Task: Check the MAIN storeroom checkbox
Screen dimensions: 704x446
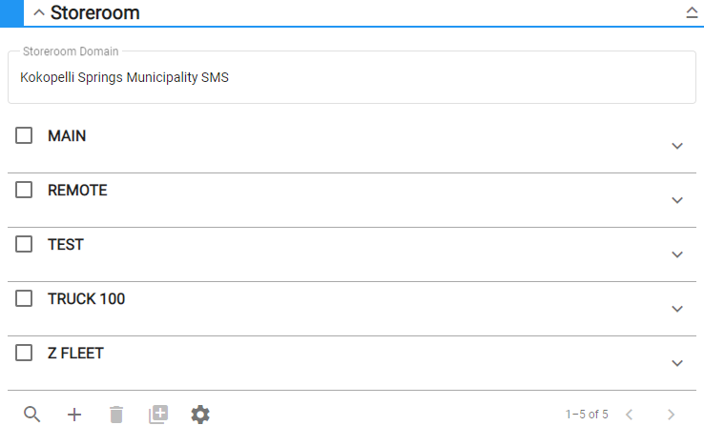Action: pos(24,136)
